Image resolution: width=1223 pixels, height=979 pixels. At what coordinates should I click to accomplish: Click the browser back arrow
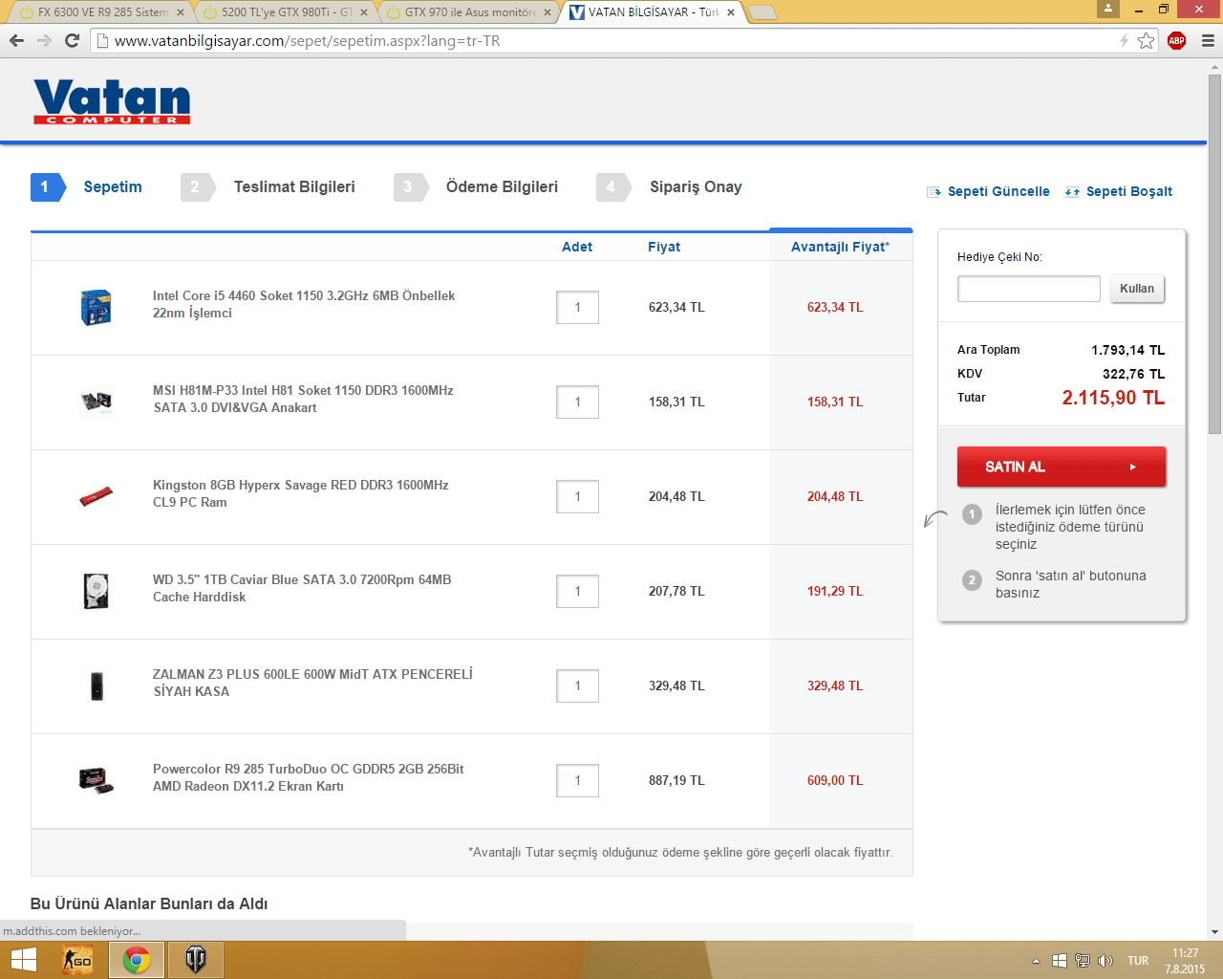tap(16, 40)
